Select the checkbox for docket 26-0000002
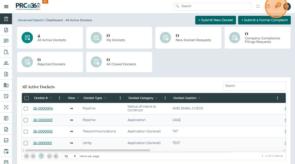 click(26, 131)
